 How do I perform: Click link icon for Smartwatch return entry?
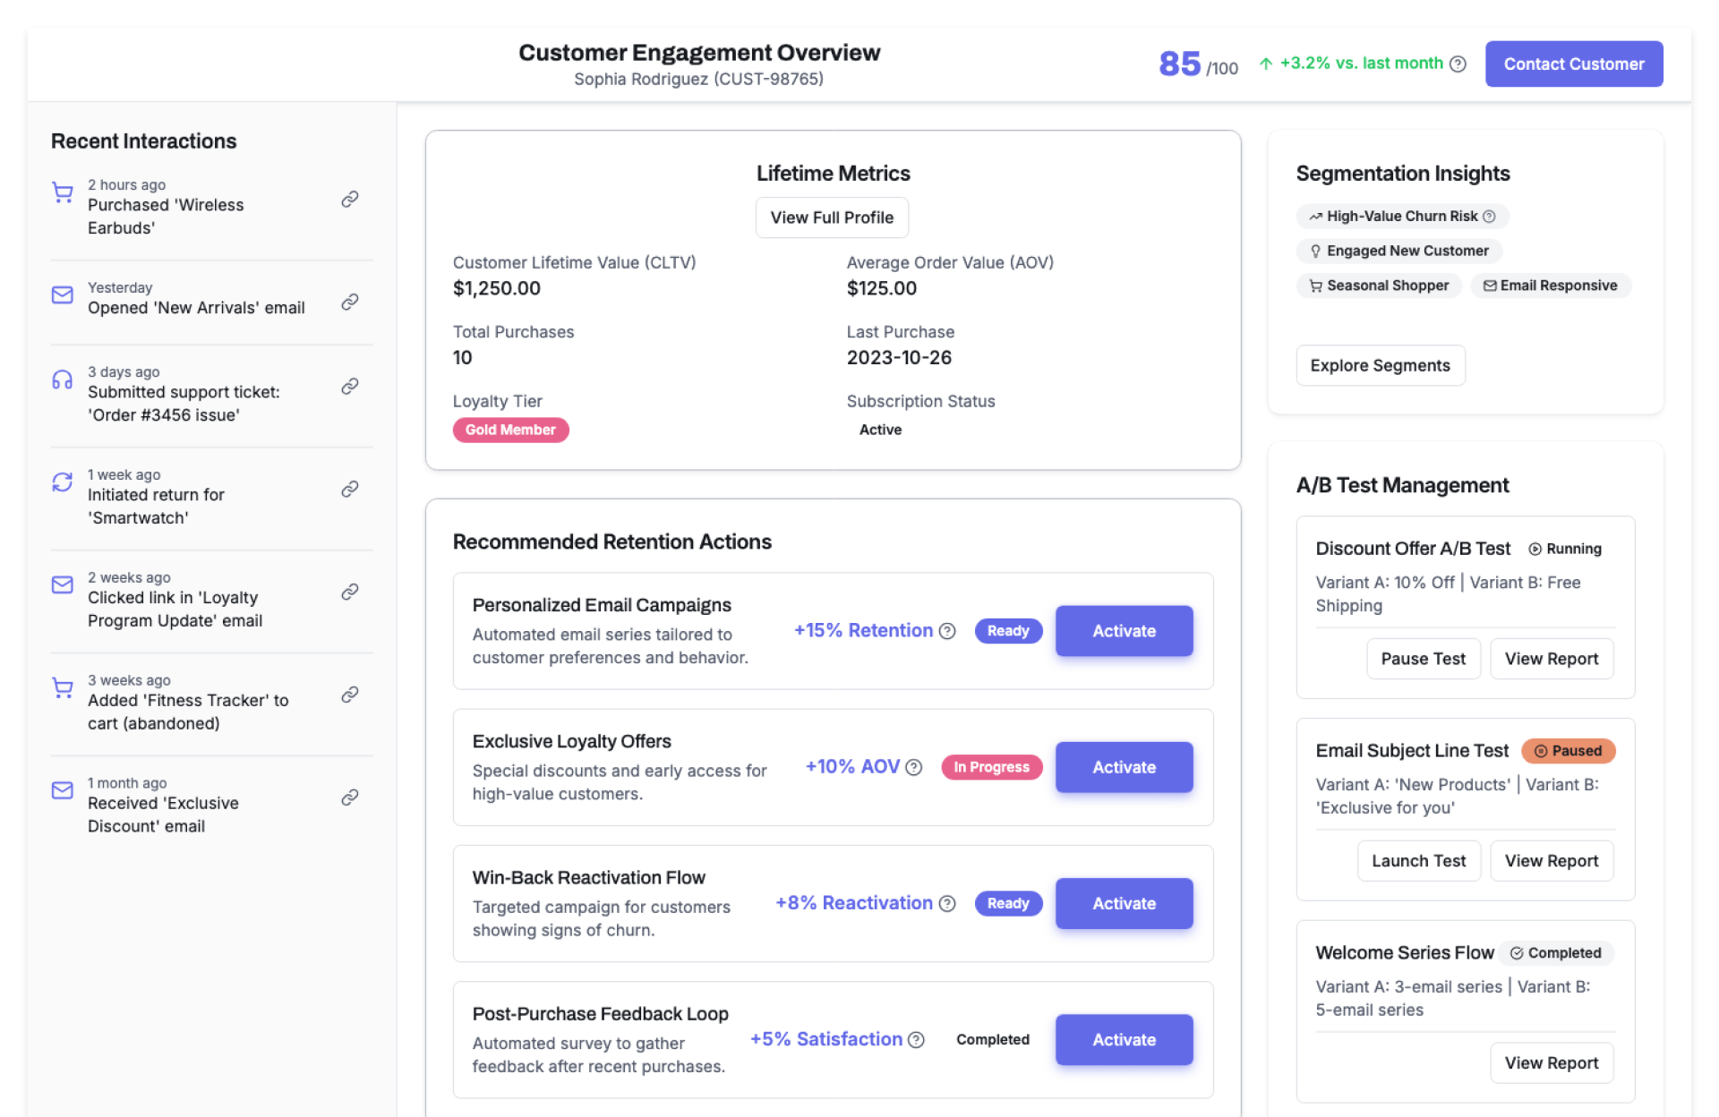[350, 489]
